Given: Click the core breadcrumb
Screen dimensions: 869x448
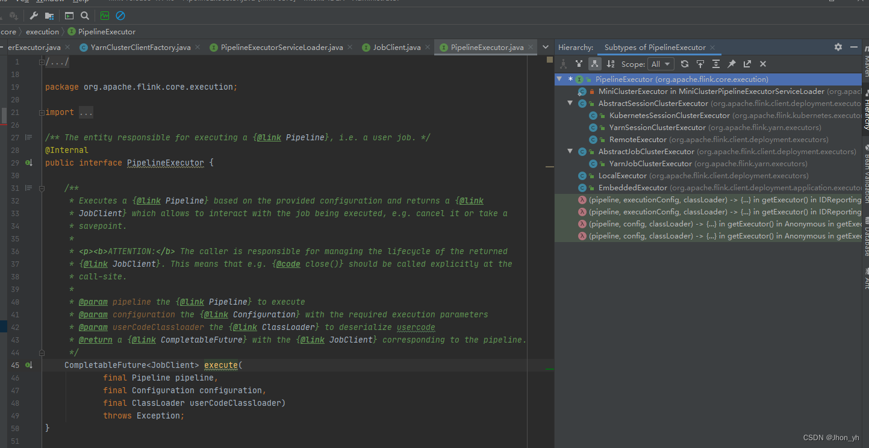Looking at the screenshot, I should [x=8, y=31].
